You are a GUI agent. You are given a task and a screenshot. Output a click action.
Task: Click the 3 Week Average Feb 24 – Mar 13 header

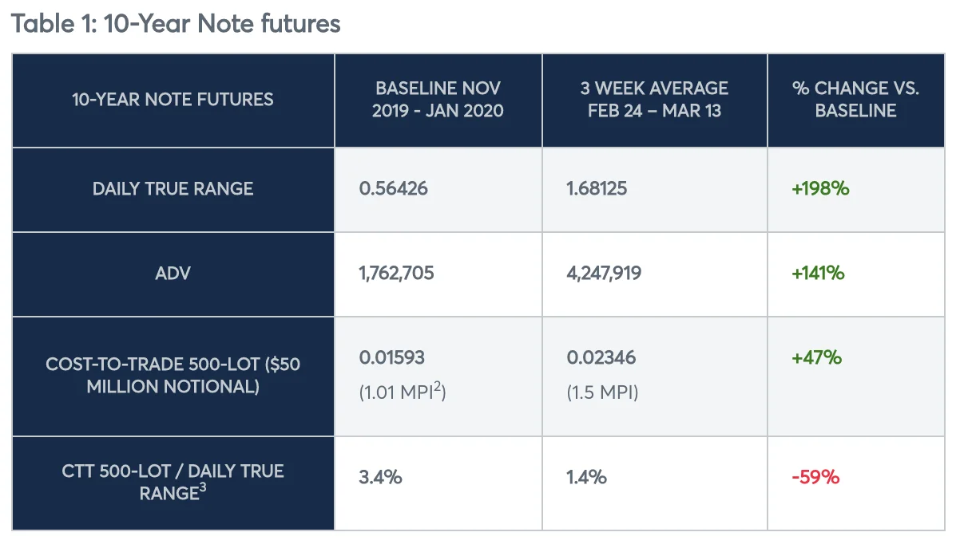click(654, 100)
